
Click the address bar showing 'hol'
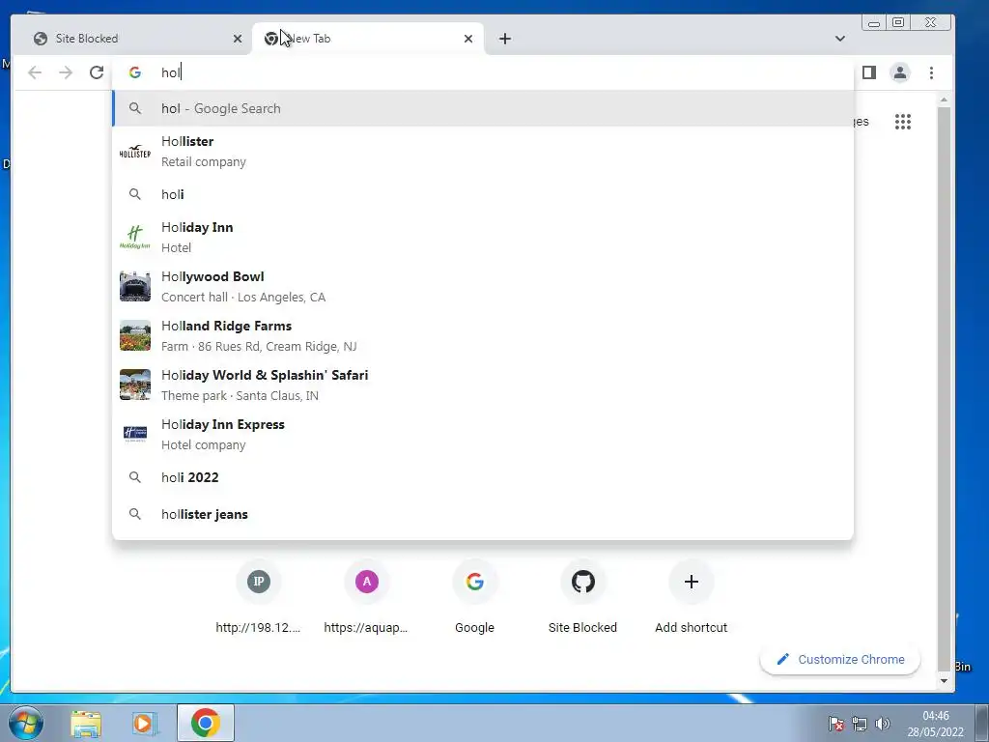pyautogui.click(x=483, y=72)
